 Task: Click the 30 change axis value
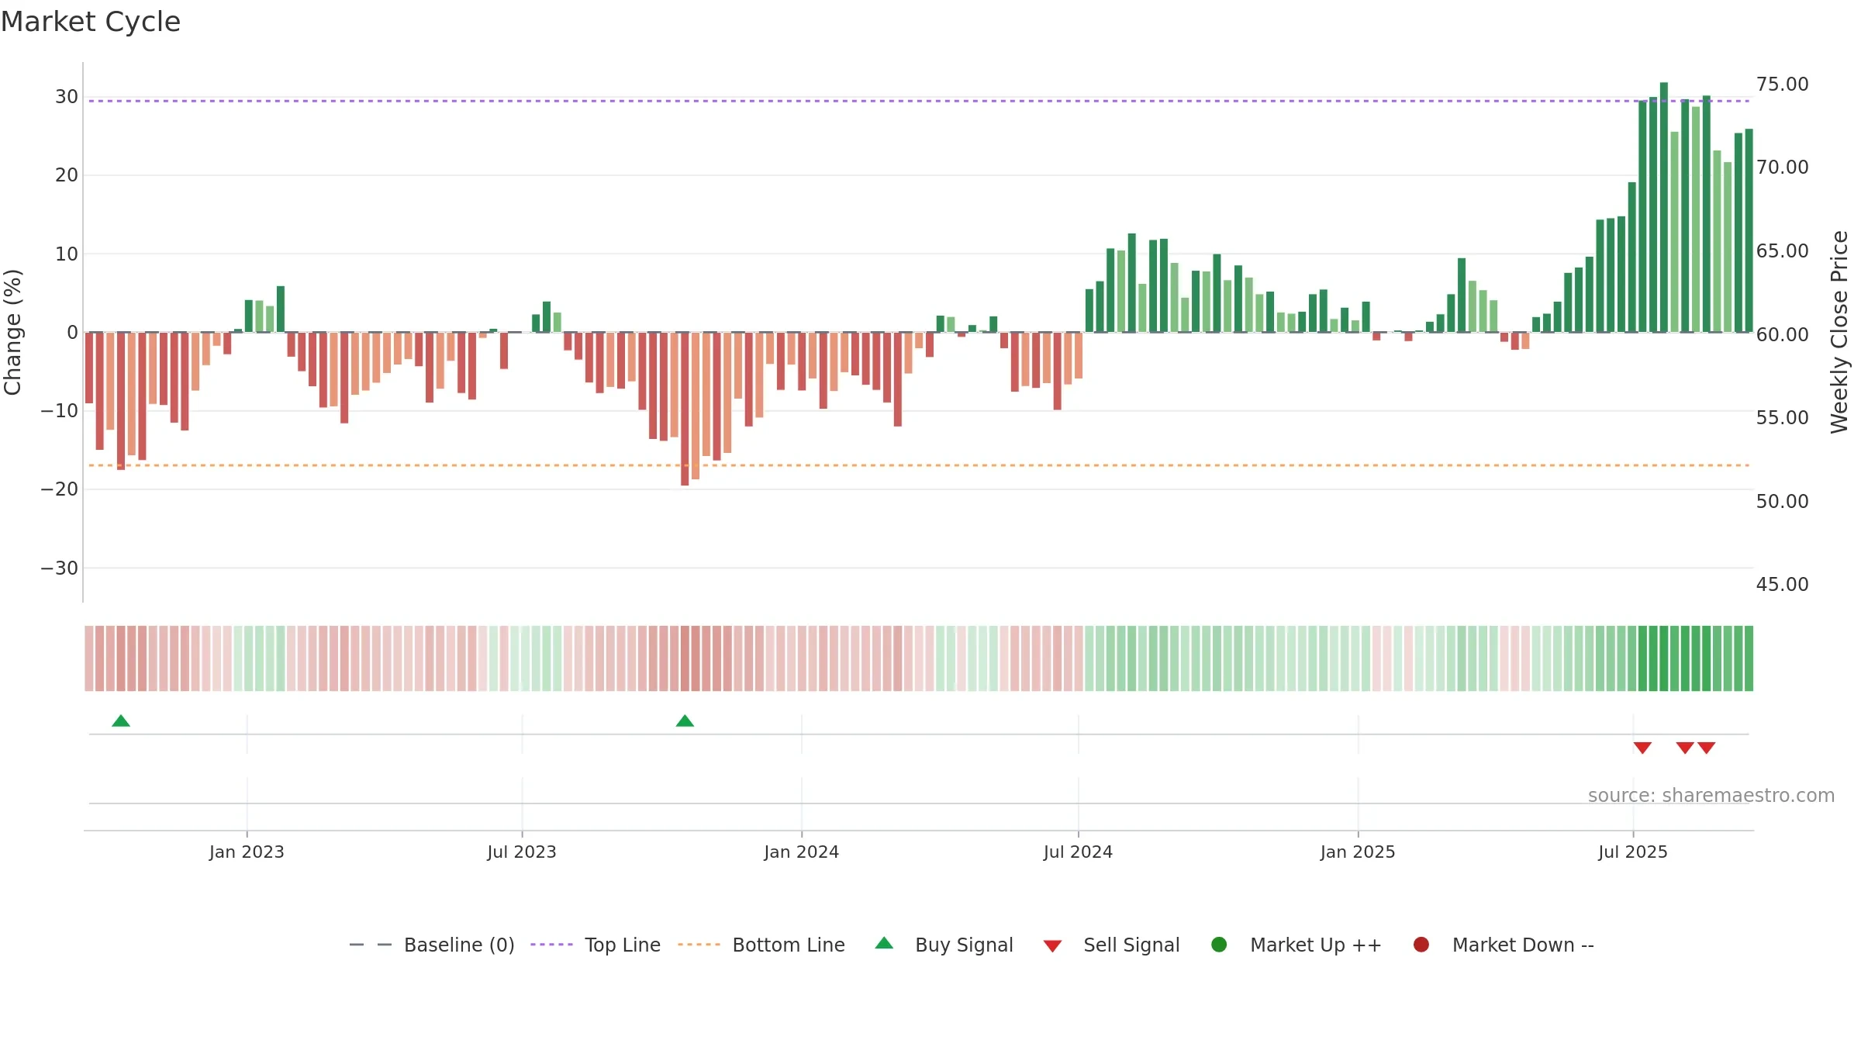point(67,97)
